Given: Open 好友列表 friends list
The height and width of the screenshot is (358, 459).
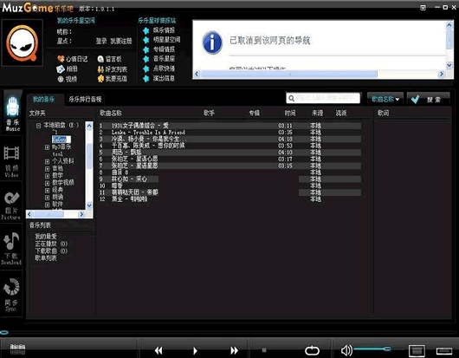Looking at the screenshot, I should [113, 69].
